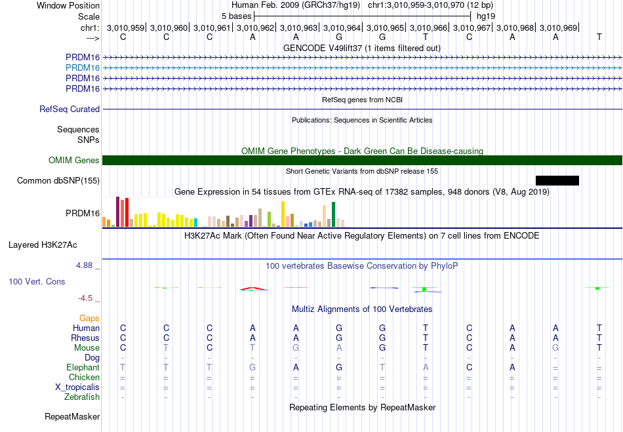Open RefSeq genes from NCBI title
The image size is (623, 432).
(x=362, y=100)
